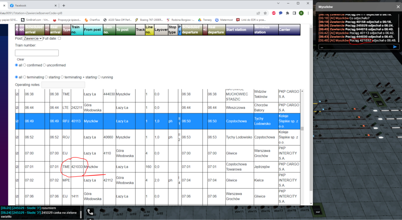Click the Train number input field
Image resolution: width=402 pixels, height=220 pixels.
point(37,53)
